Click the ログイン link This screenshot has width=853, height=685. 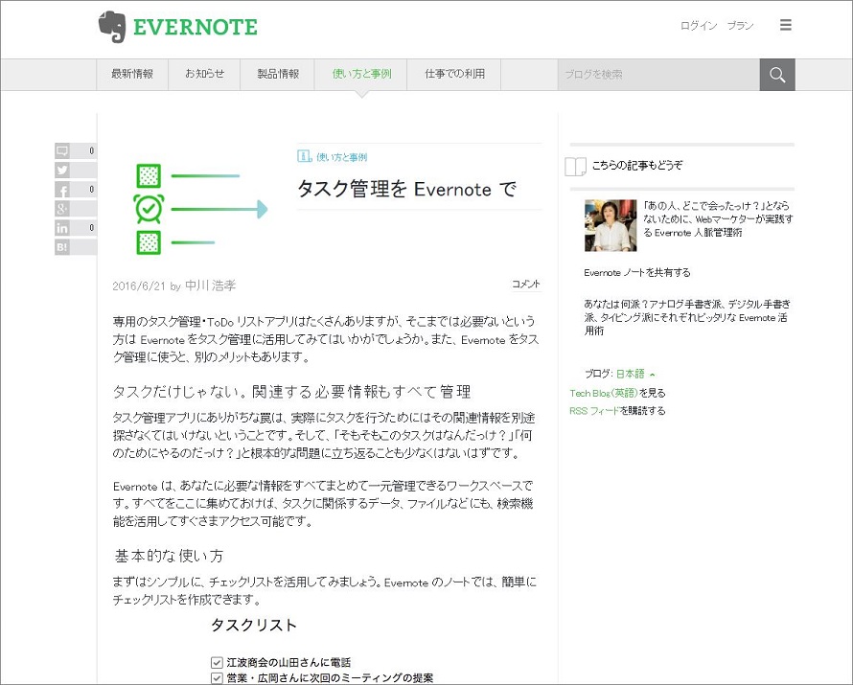click(699, 26)
